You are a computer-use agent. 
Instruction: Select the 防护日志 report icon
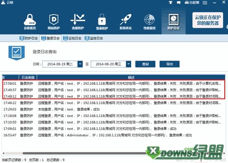[173, 22]
